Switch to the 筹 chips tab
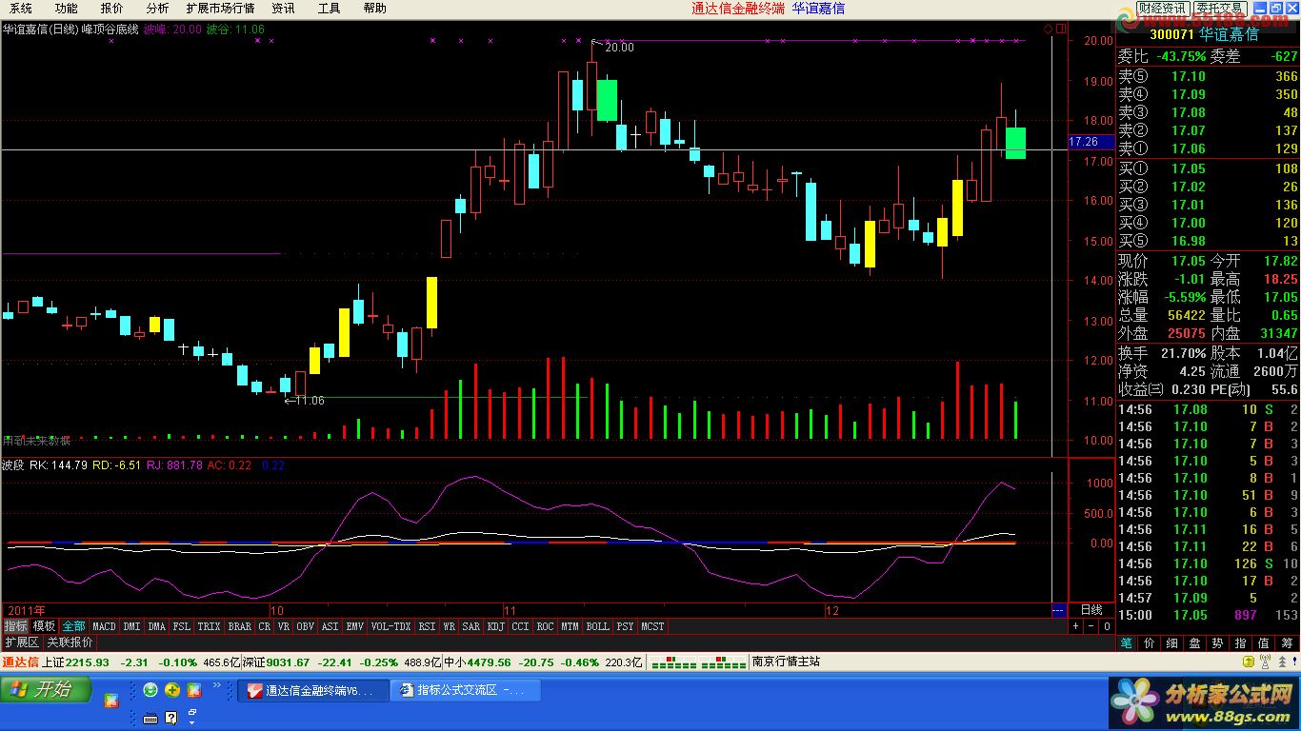 [1287, 643]
